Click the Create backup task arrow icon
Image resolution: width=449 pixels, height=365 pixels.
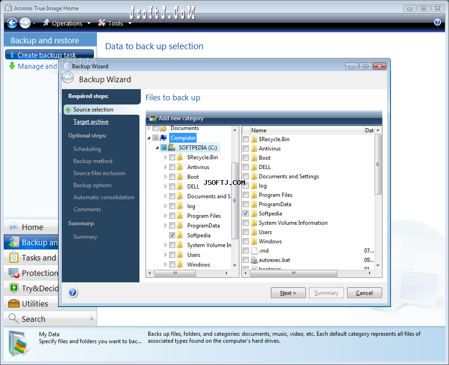12,54
